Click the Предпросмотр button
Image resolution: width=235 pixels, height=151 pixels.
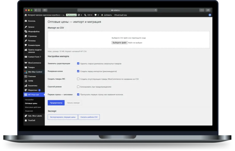click(56, 103)
